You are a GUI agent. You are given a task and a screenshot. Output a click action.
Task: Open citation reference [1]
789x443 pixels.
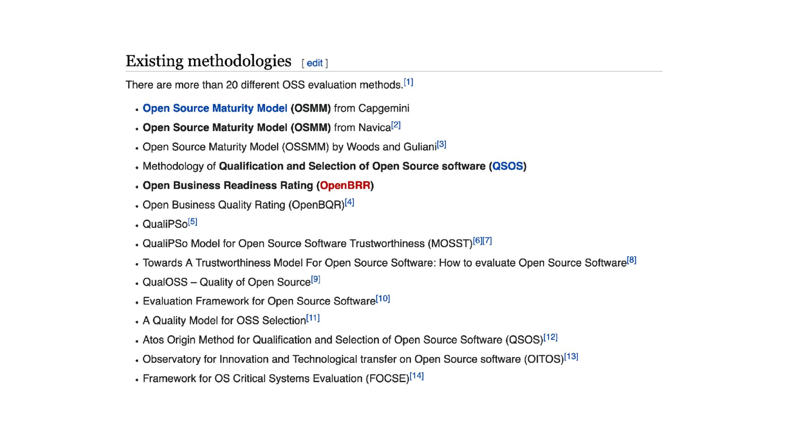tap(408, 82)
